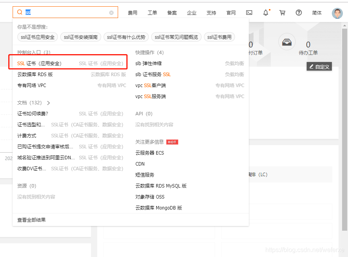This screenshot has width=348, height=257.
Task: Open the Cloud Shell terminal icon
Action: point(249,13)
